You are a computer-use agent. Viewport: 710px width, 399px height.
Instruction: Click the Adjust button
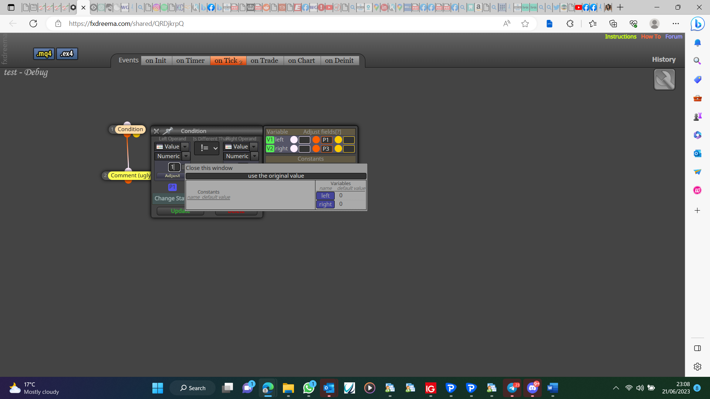coord(172,176)
